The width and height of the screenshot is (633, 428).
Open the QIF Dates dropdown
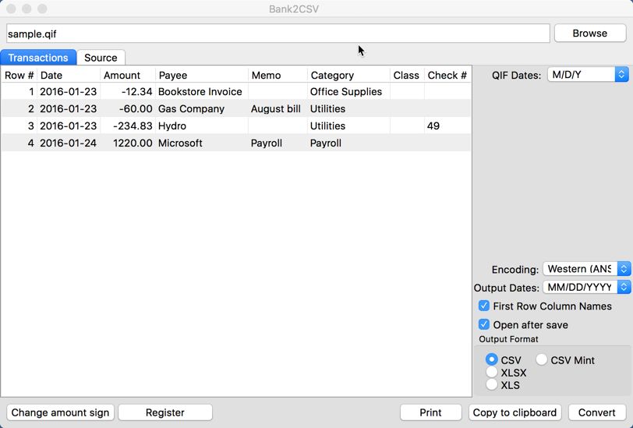tap(589, 75)
